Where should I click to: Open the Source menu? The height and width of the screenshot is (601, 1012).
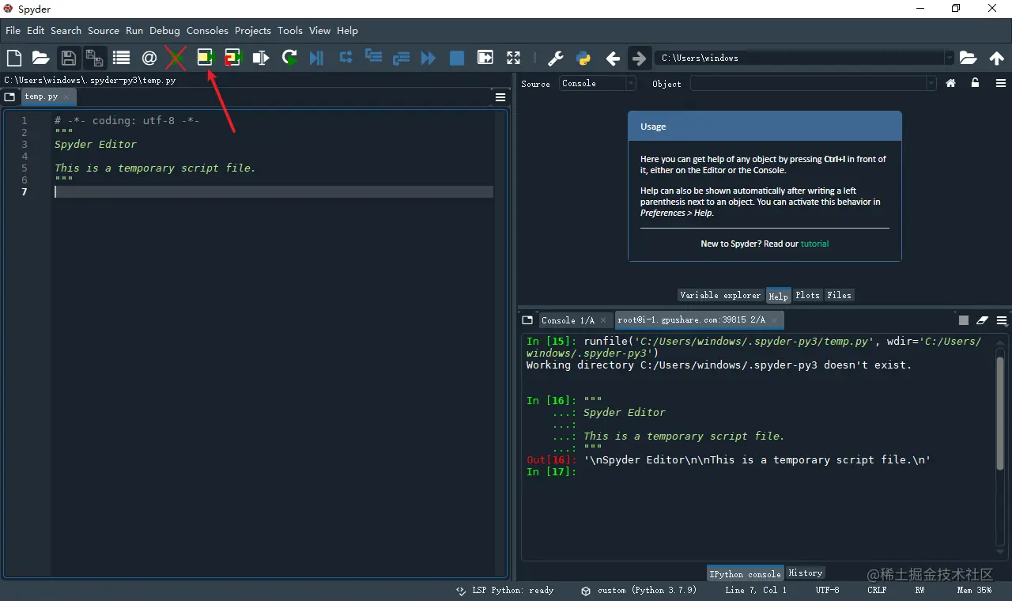point(104,30)
